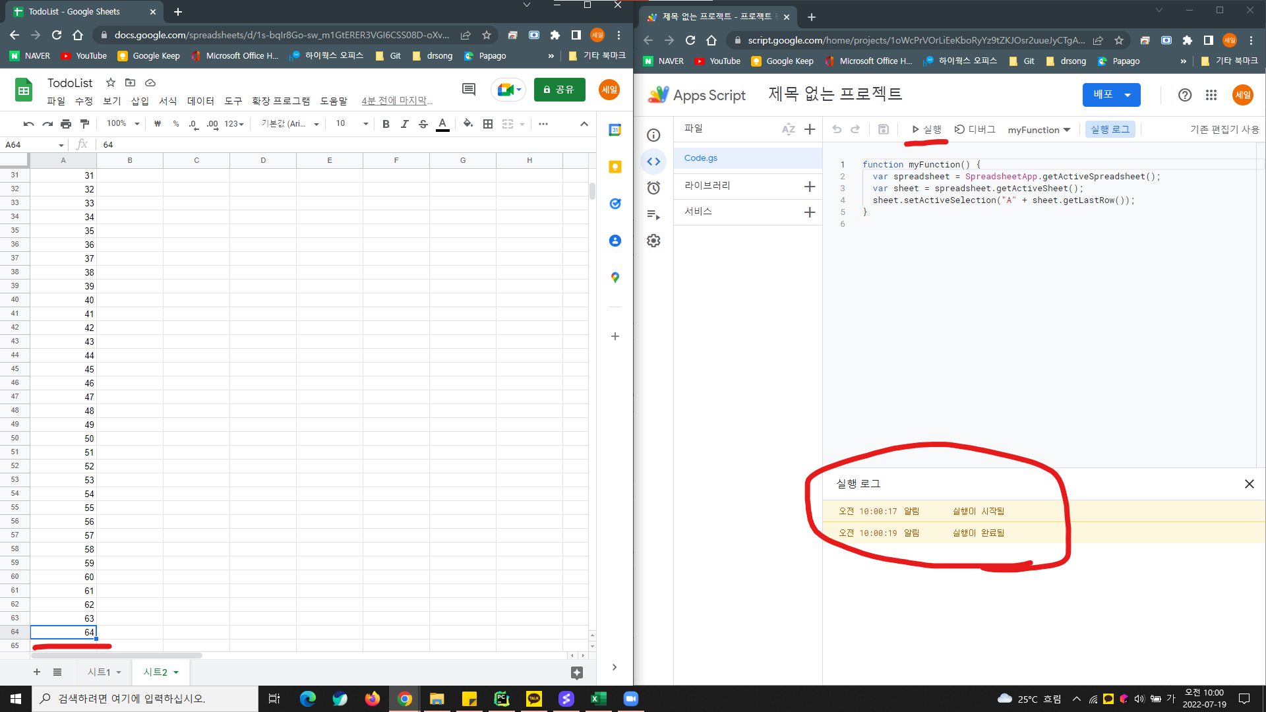Viewport: 1266px width, 712px height.
Task: Click the green 공유 share button
Action: coord(559,90)
